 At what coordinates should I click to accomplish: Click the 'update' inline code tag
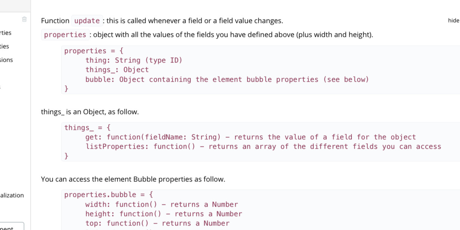[87, 21]
